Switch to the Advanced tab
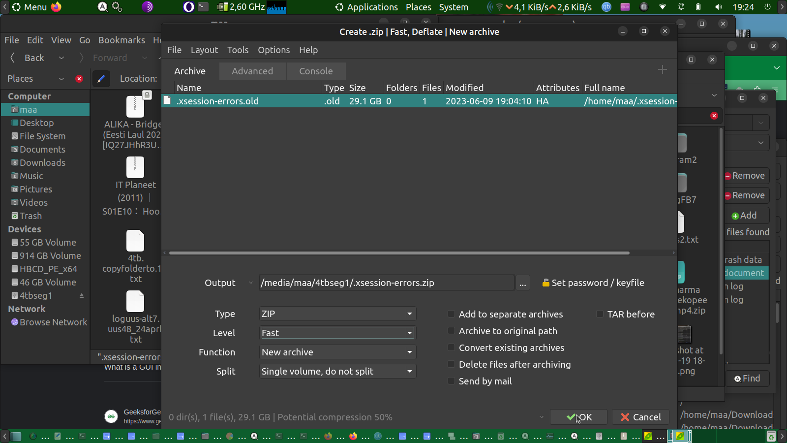 (x=252, y=71)
